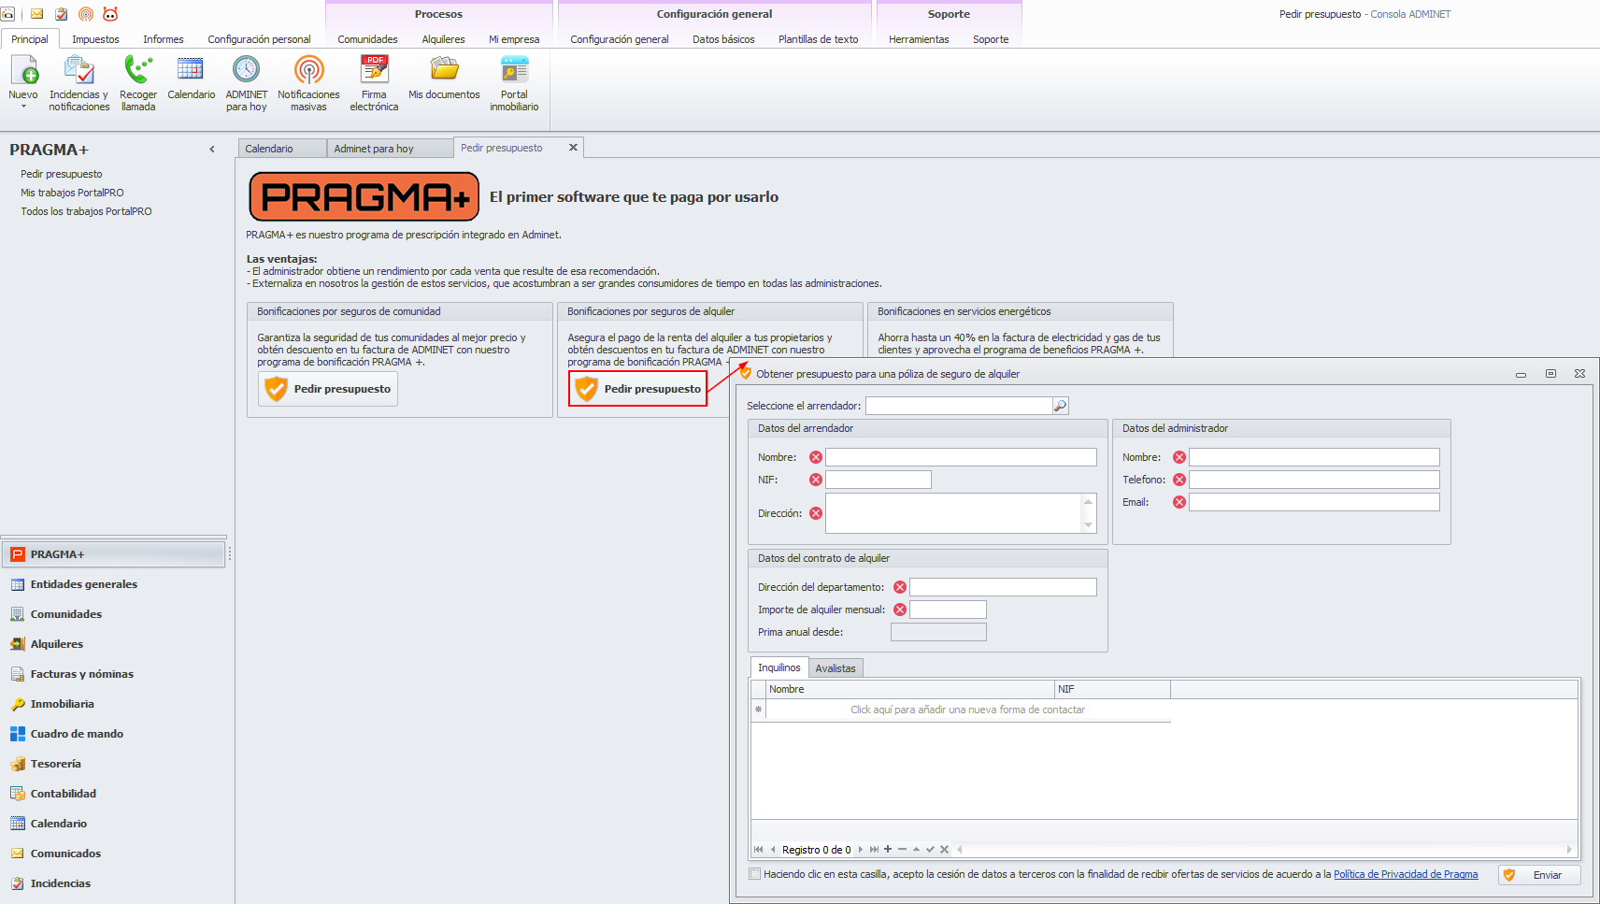The image size is (1600, 904).
Task: Open Portal inmobiliario from the ribbon
Action: pyautogui.click(x=514, y=83)
